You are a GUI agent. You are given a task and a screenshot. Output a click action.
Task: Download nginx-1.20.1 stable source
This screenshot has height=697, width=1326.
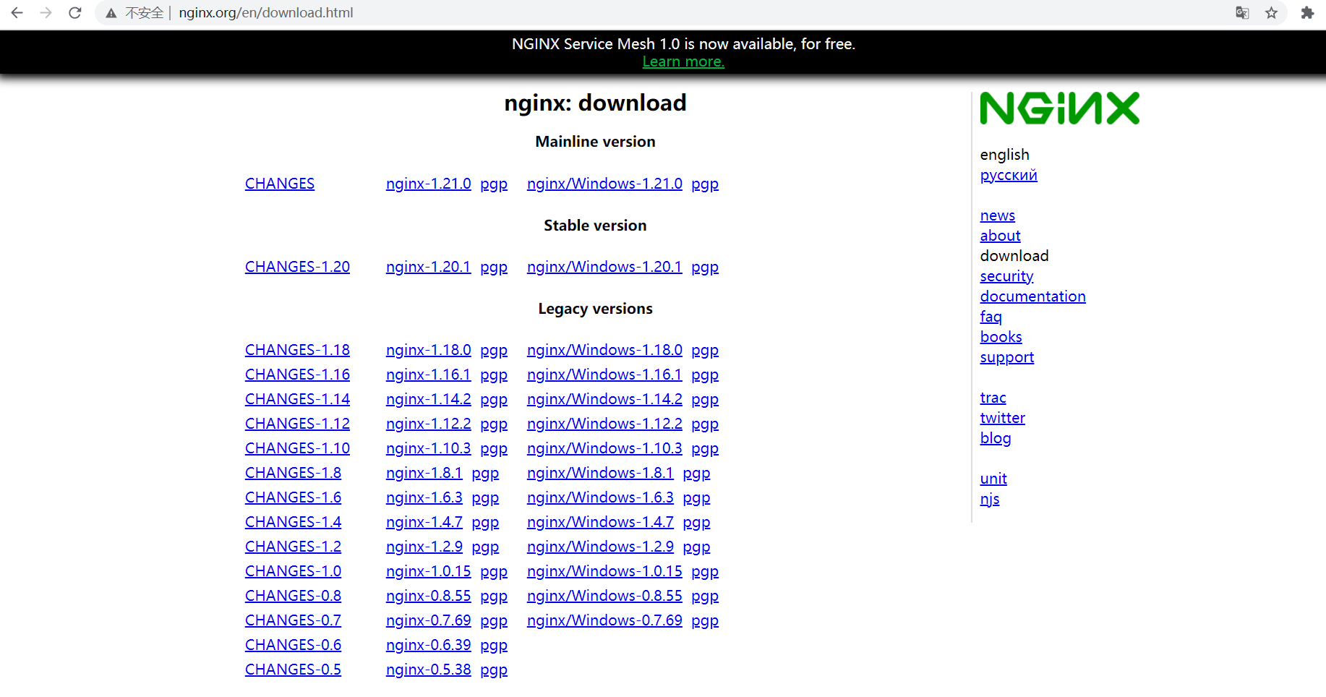pyautogui.click(x=429, y=267)
